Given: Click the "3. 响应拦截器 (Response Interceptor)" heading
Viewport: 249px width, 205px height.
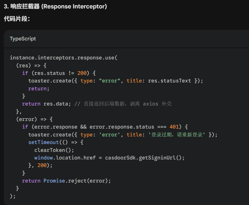Looking at the screenshot, I should [55, 6].
